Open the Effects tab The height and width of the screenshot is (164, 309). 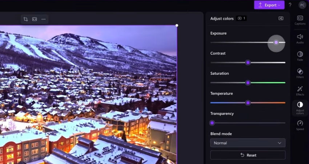click(300, 91)
